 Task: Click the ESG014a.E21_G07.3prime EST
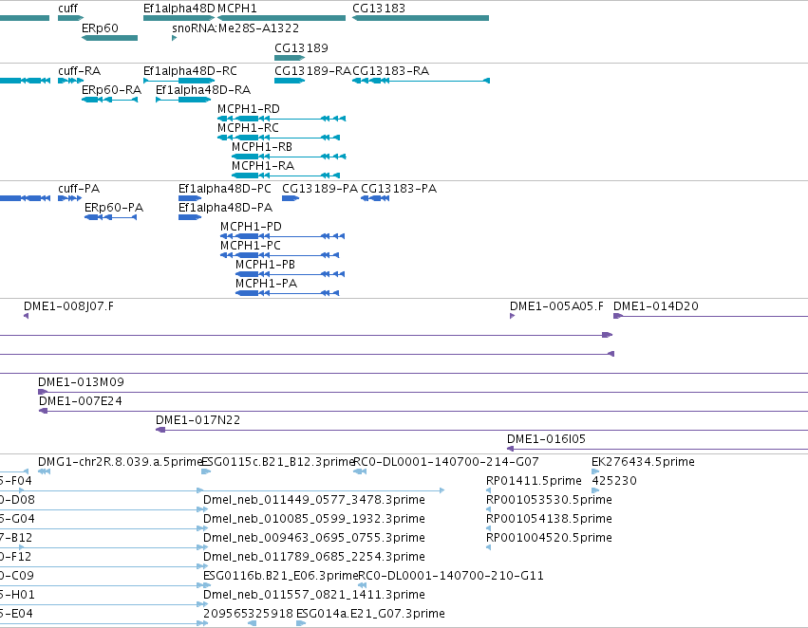coord(301,623)
